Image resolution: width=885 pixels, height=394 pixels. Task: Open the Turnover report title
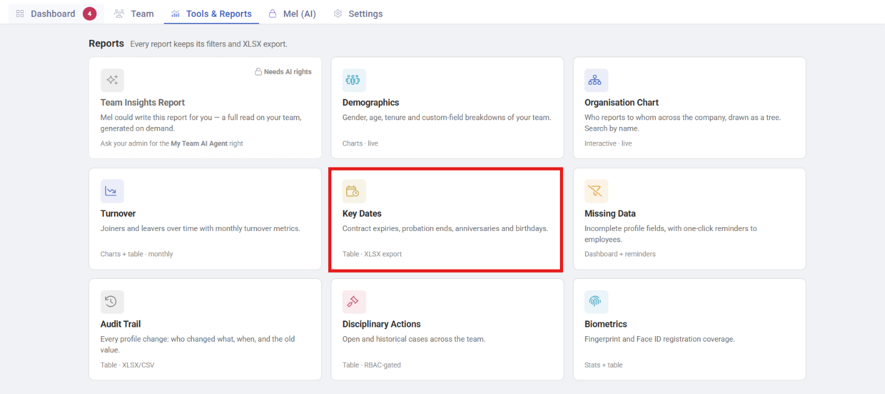point(118,213)
